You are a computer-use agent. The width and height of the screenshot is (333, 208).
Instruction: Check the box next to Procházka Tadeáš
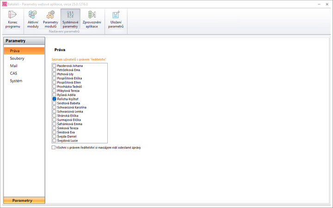pos(54,86)
